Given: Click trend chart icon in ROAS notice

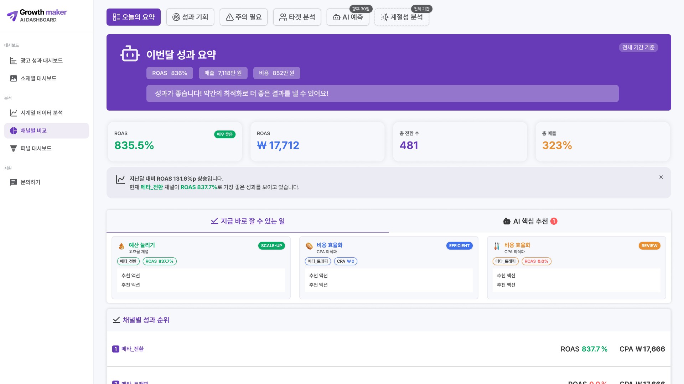Looking at the screenshot, I should pos(120,180).
